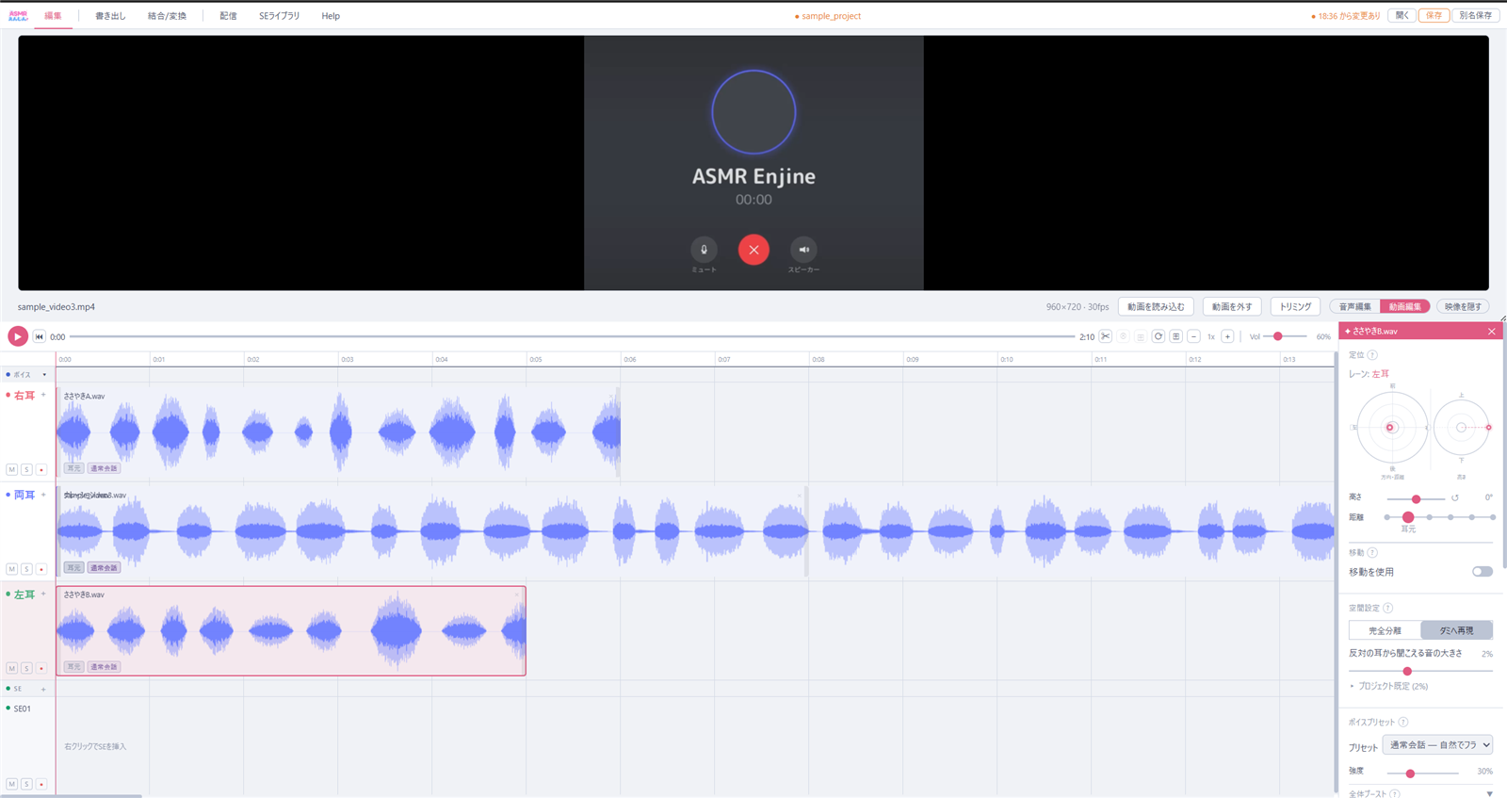
Task: Adjust the 強度 strength slider
Action: 1422,774
